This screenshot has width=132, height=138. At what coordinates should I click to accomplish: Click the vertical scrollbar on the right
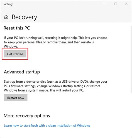131,60
